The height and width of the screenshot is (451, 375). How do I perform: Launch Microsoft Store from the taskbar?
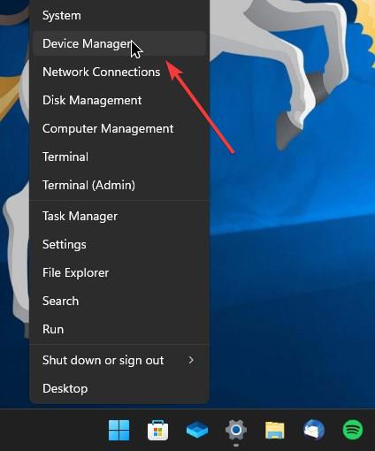click(157, 430)
